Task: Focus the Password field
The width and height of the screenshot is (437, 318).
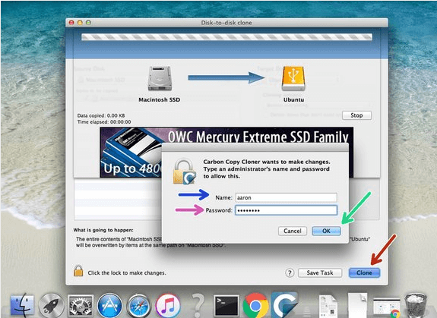Action: 286,210
